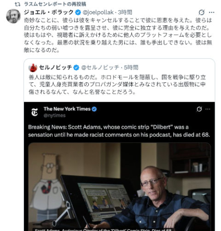The width and height of the screenshot is (221, 231).
Task: Click the Grok icon in the NYT post
Action: pyautogui.click(x=199, y=109)
